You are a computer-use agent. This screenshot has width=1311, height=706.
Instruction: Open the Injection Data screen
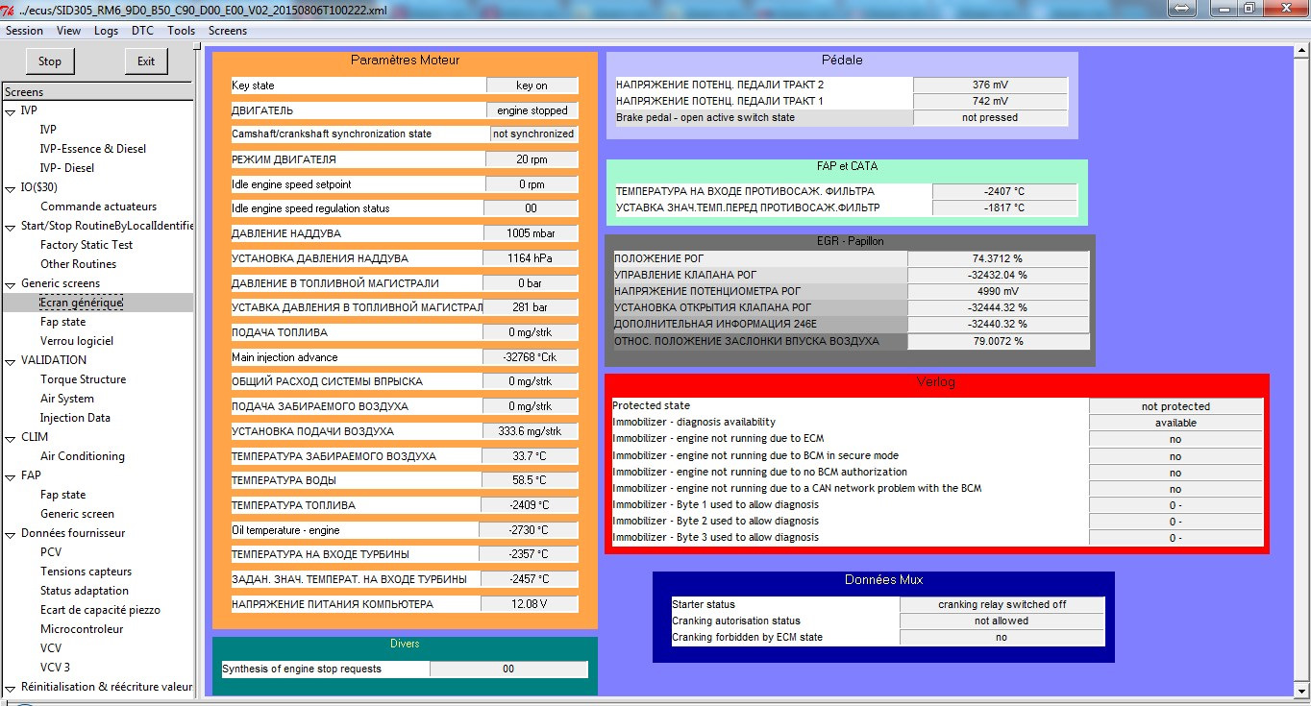coord(75,418)
